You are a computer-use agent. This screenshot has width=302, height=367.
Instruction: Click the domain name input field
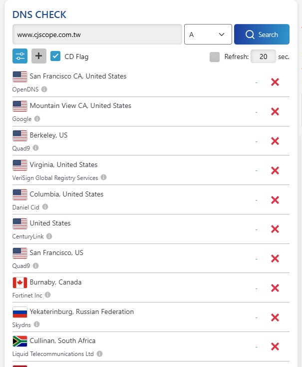pyautogui.click(x=97, y=34)
